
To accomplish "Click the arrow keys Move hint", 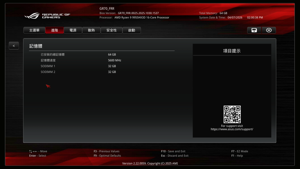I will tap(38, 151).
